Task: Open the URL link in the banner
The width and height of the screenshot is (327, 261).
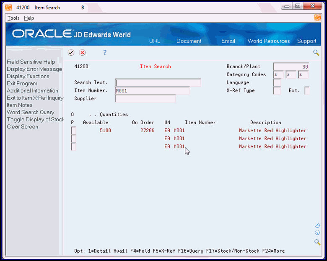Action: [155, 41]
